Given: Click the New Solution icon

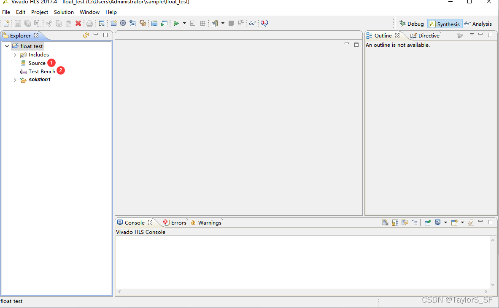Looking at the screenshot, I should pos(133,23).
